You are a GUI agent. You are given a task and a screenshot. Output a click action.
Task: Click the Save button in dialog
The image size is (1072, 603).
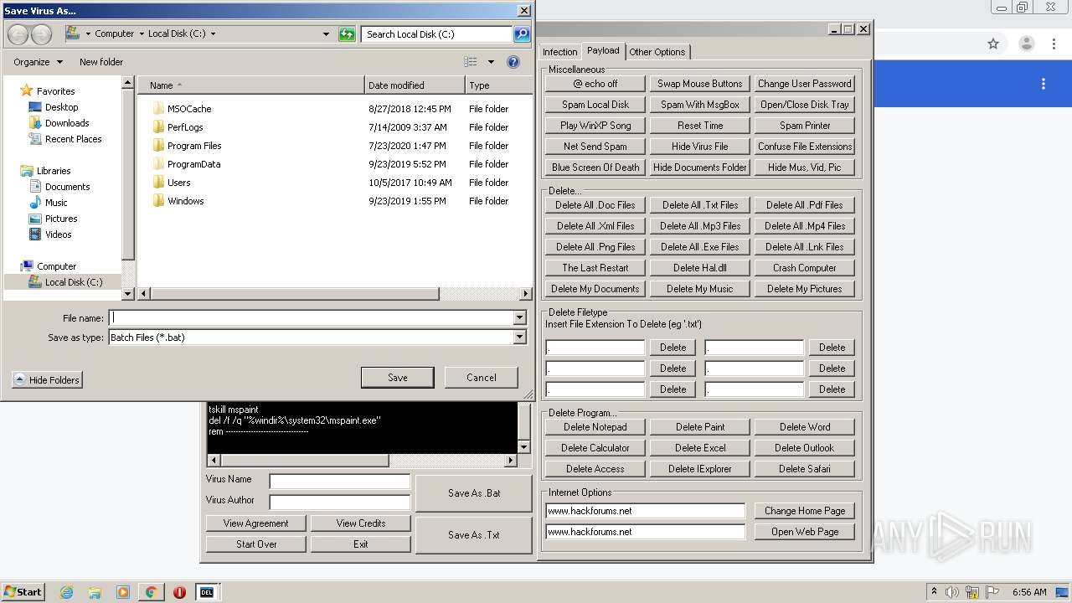coord(398,378)
